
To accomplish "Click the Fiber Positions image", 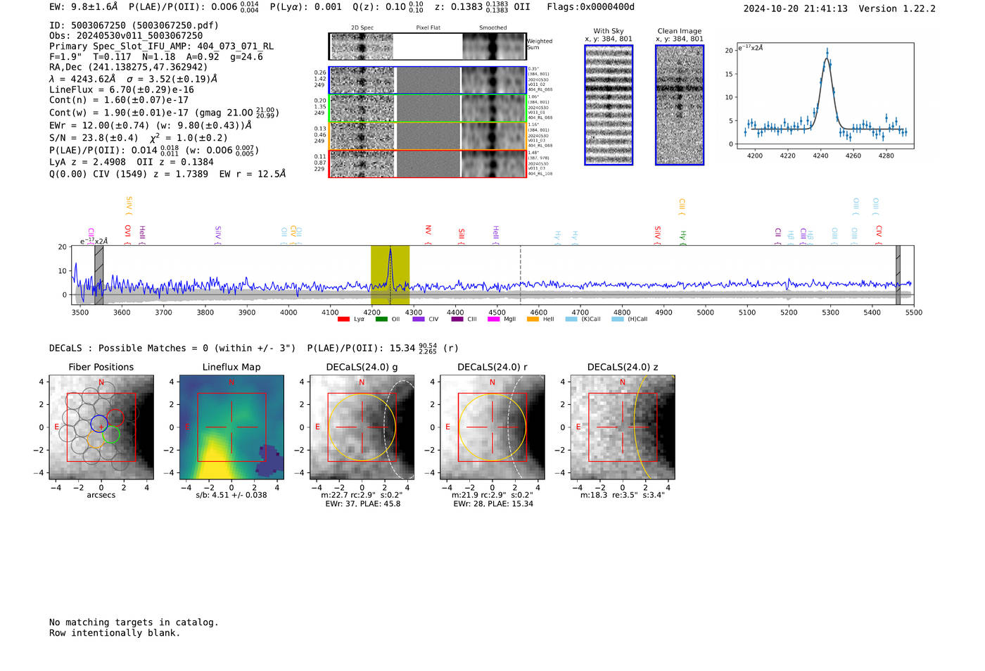I will coord(101,427).
